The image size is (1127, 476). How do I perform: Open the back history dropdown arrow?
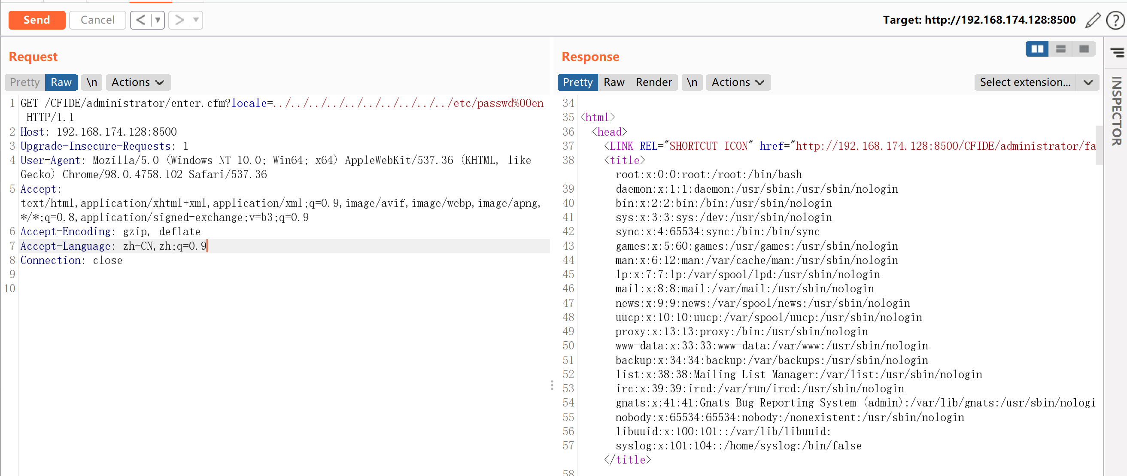158,20
